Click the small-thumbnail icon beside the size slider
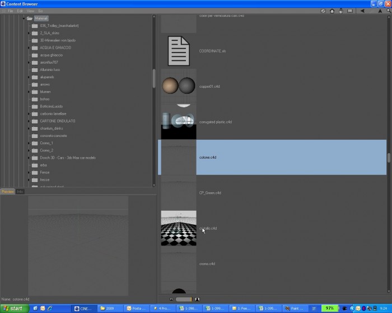392x313 pixels. pyautogui.click(x=171, y=299)
